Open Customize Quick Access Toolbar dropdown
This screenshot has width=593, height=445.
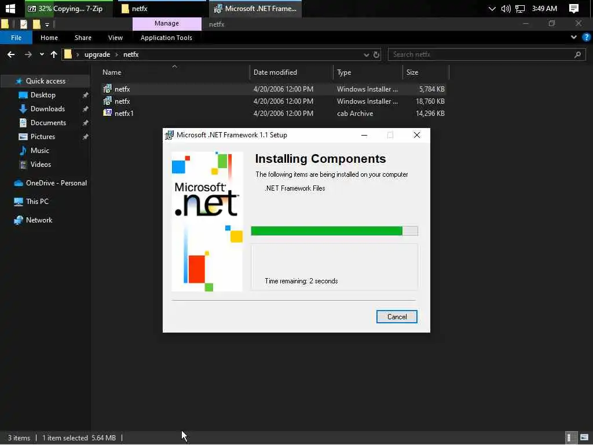(x=47, y=24)
